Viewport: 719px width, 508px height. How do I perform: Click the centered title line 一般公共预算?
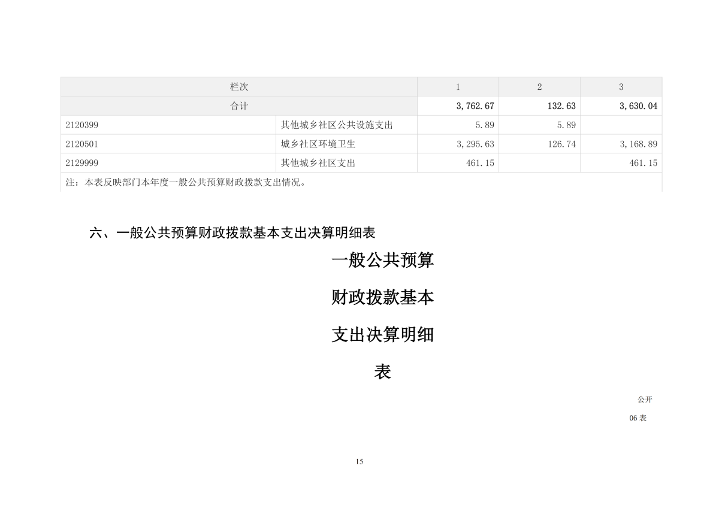(x=383, y=260)
